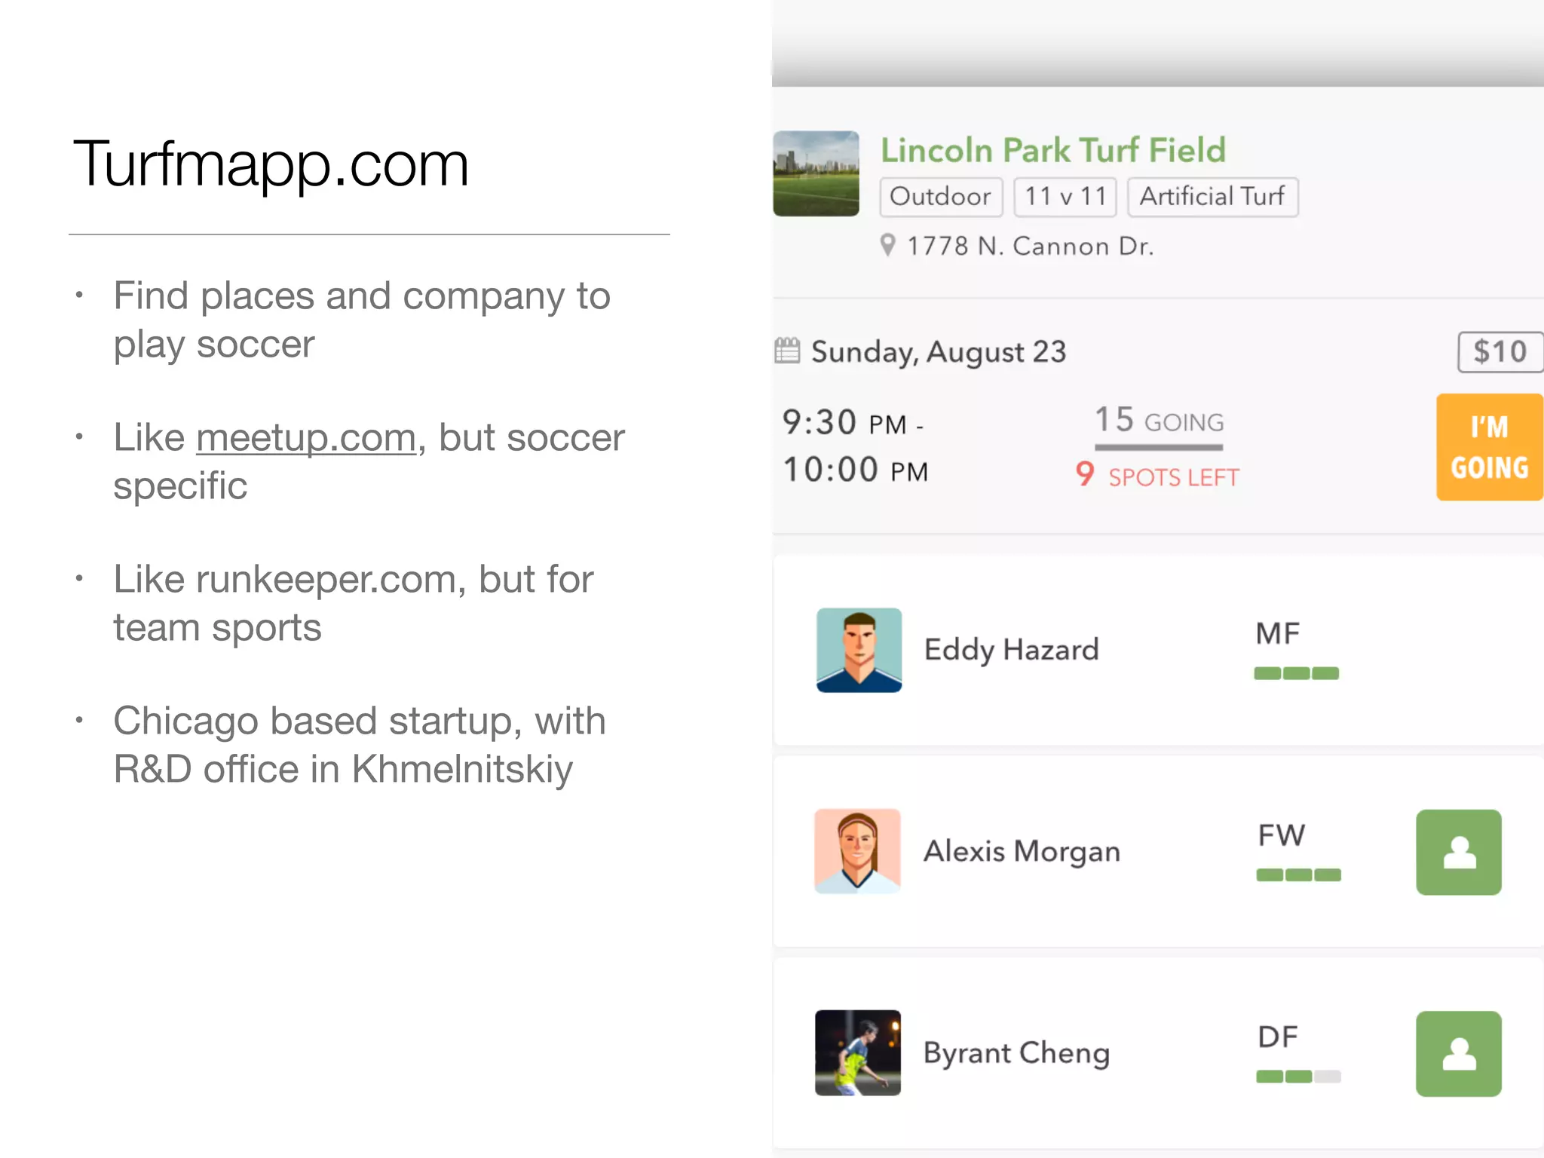This screenshot has width=1544, height=1158.
Task: Select the Artificial Turf tag
Action: click(x=1212, y=197)
